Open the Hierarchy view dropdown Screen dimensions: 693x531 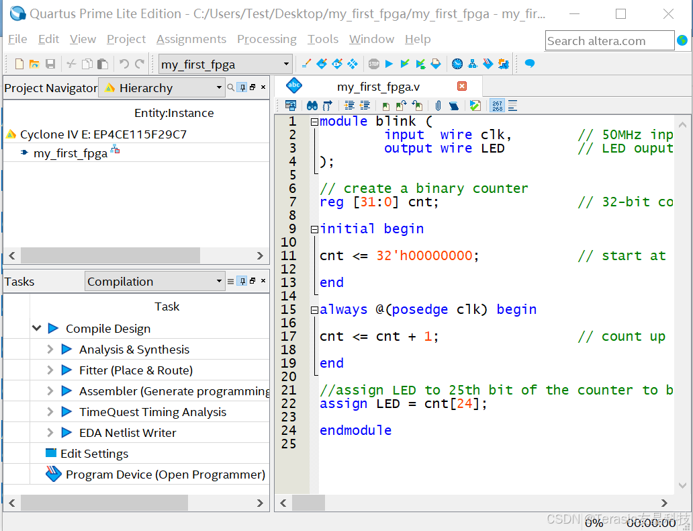tap(162, 87)
